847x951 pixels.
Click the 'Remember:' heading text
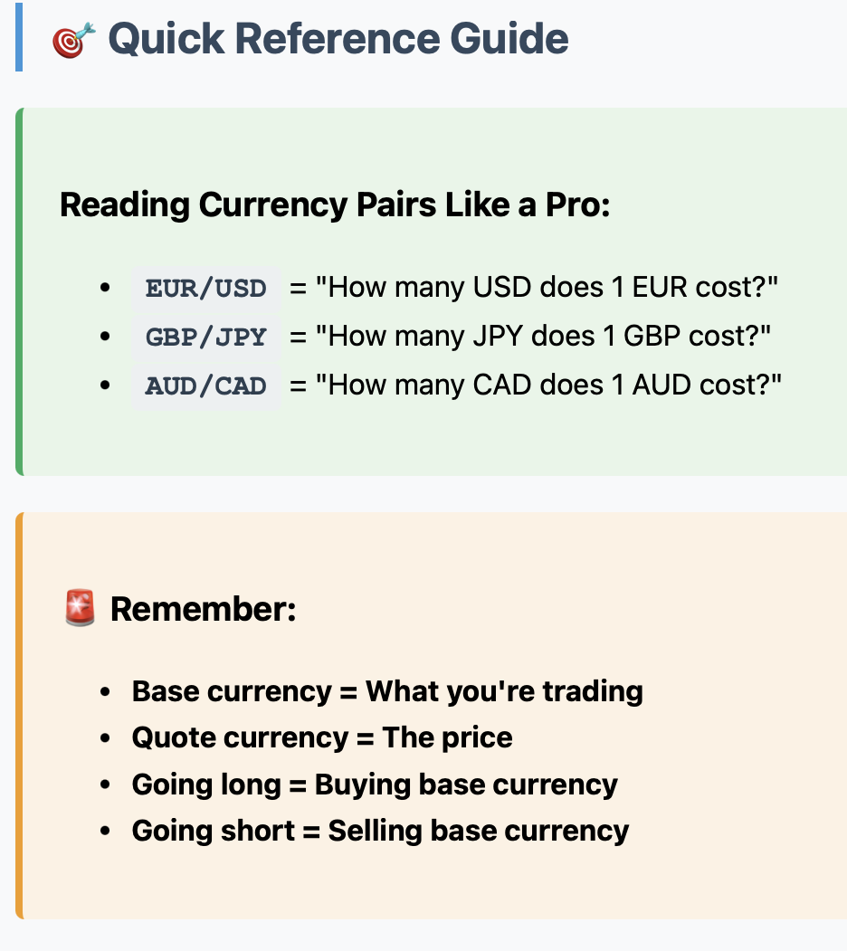(x=204, y=609)
